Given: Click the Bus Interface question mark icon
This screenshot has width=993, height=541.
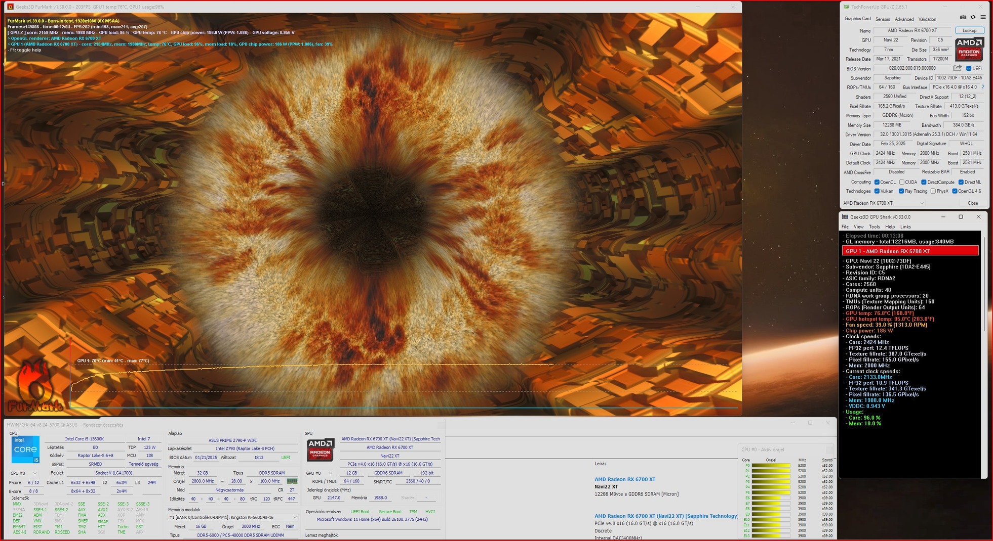Looking at the screenshot, I should [x=983, y=87].
